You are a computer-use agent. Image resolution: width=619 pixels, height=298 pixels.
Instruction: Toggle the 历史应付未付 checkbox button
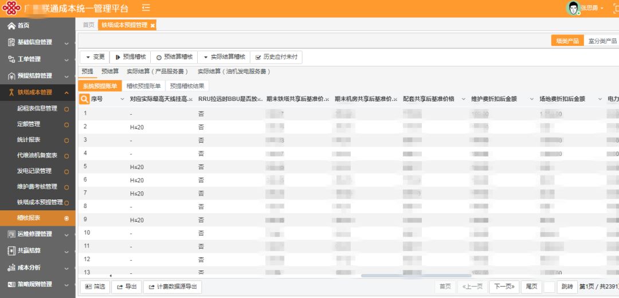(277, 57)
